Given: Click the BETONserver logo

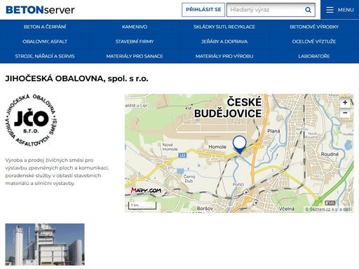Looking at the screenshot, I should (40, 10).
